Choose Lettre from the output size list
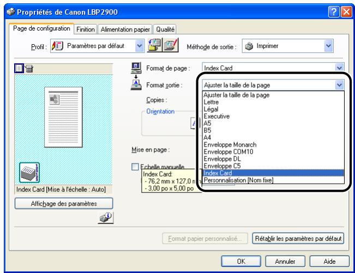The image size is (355, 273). click(x=274, y=102)
